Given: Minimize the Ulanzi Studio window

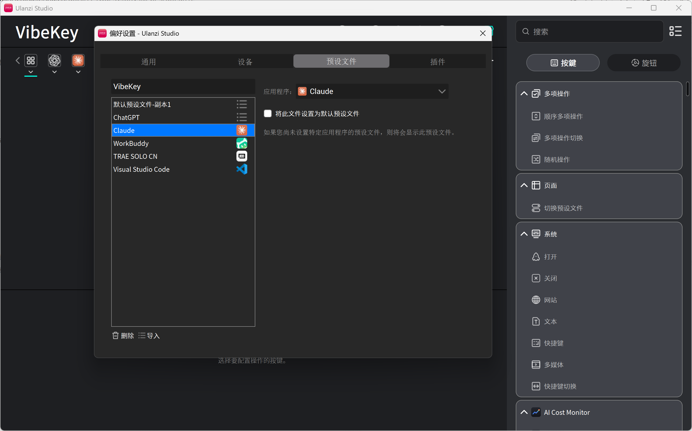Looking at the screenshot, I should 629,8.
